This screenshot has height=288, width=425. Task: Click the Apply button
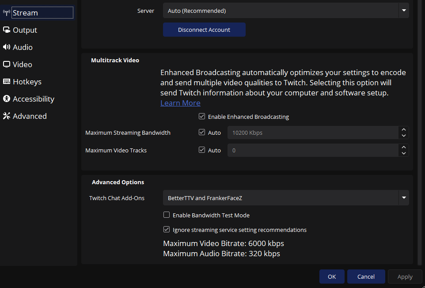[x=405, y=277]
